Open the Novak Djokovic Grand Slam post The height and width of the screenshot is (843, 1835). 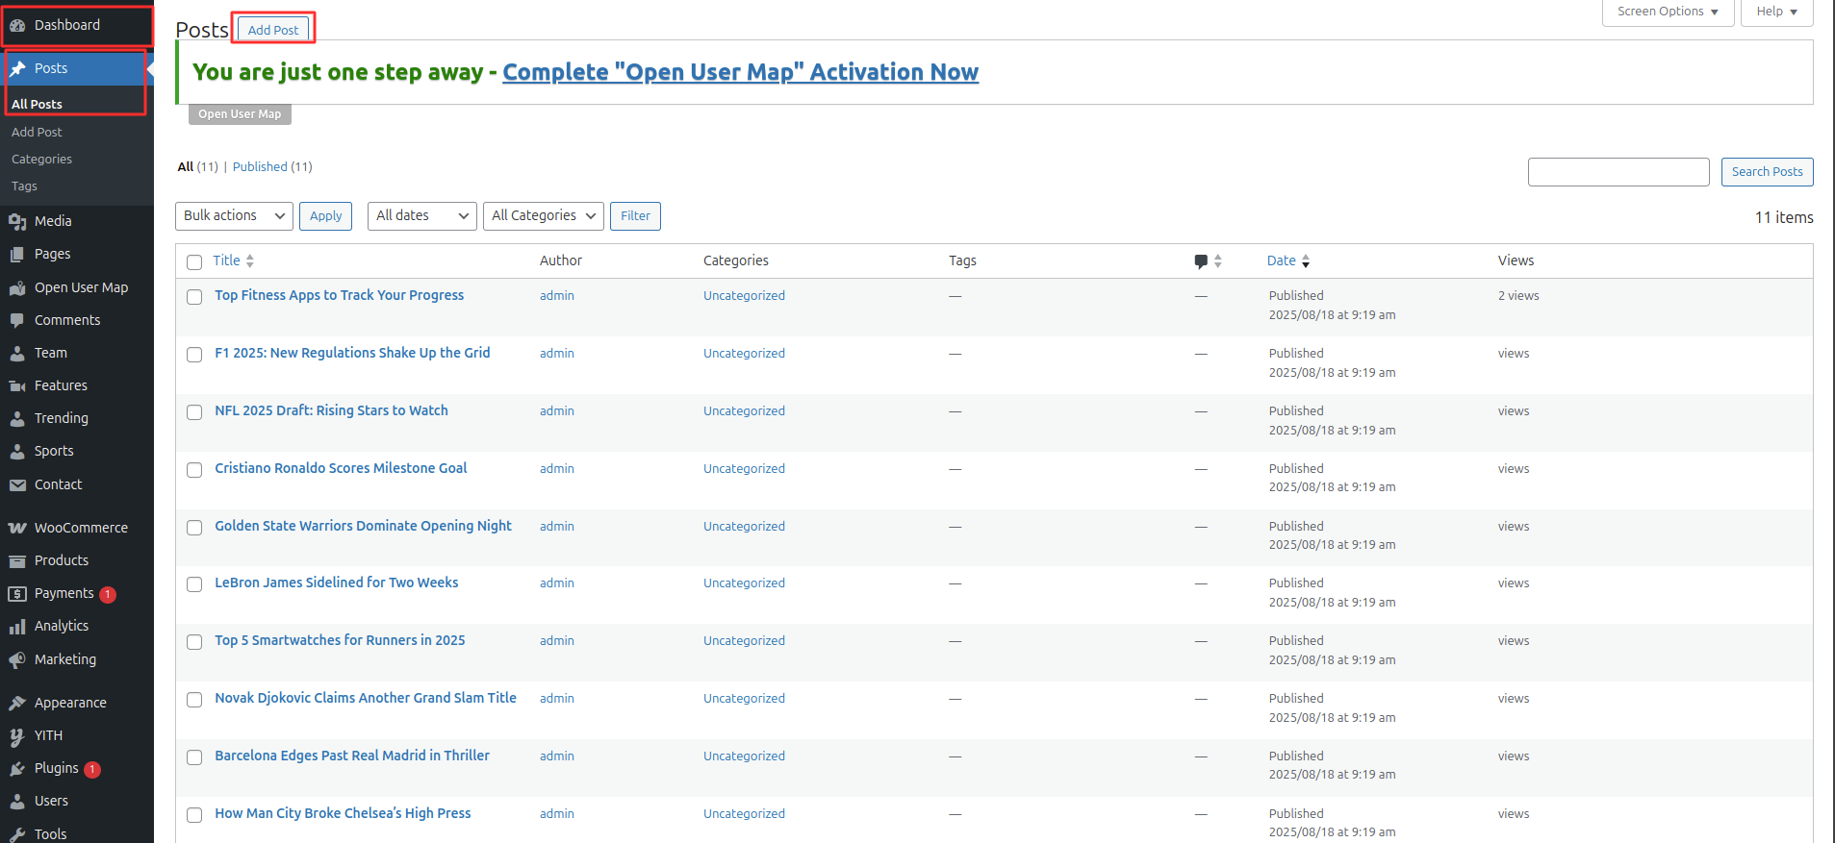tap(366, 699)
